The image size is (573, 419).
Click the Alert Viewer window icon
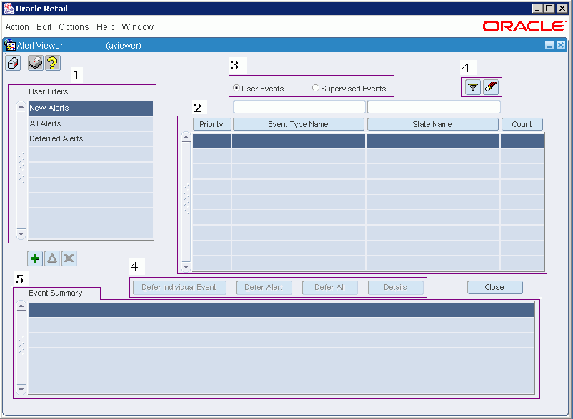[x=9, y=46]
